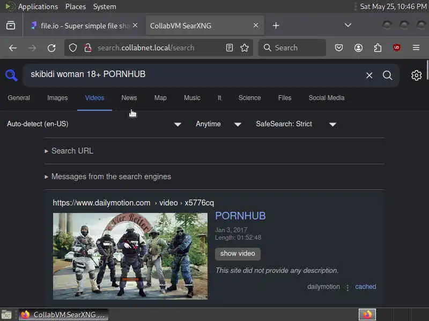Open the System menu
The image size is (429, 321).
click(105, 6)
